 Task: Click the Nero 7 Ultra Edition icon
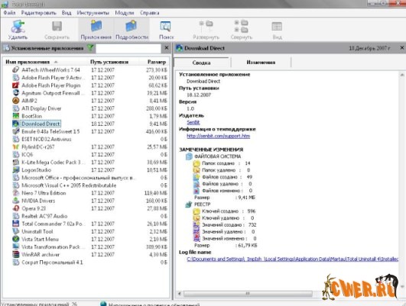pyautogui.click(x=16, y=193)
